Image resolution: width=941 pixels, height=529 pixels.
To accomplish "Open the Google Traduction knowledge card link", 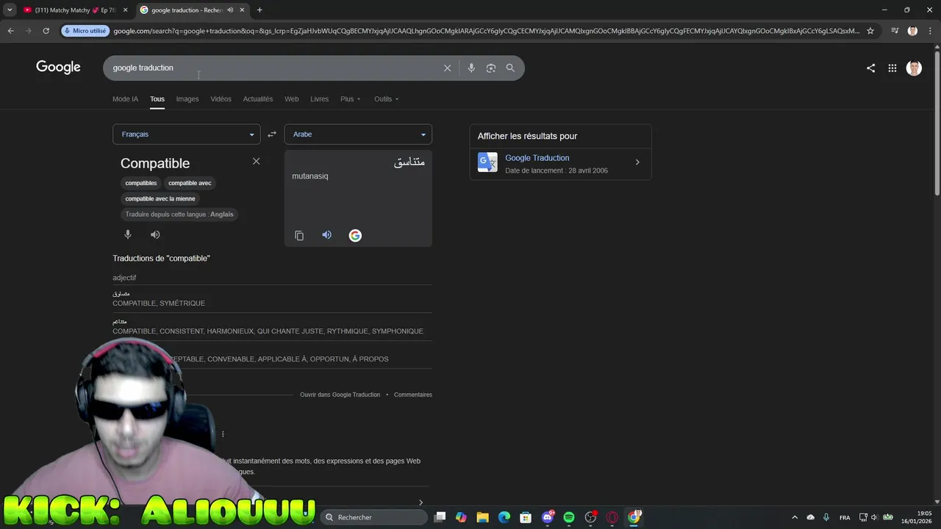I will 537,158.
